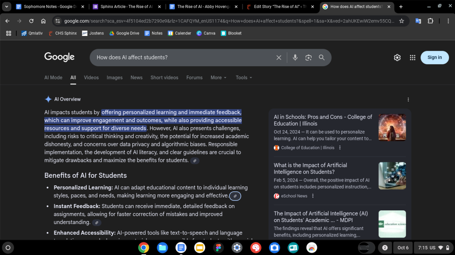
Task: Click the Sign in button
Action: 435,58
